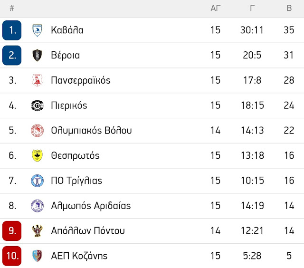The width and height of the screenshot is (304, 268).
Task: Select the Γ goals column header
Action: tap(252, 8)
